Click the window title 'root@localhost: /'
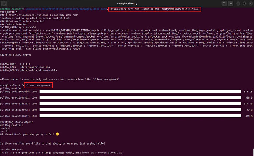254x156 pixels. coord(127,3)
